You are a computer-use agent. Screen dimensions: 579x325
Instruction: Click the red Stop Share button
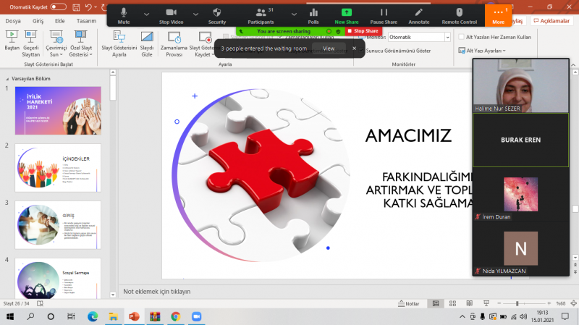click(x=363, y=31)
